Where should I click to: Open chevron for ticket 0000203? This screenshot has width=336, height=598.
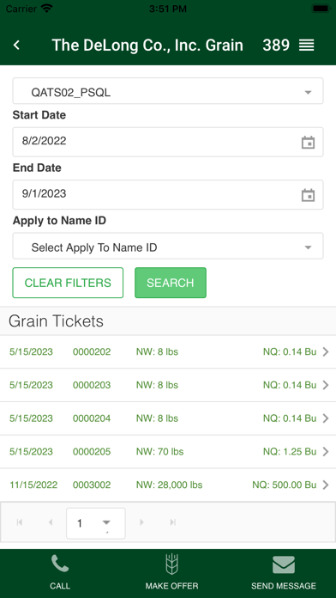tap(326, 385)
